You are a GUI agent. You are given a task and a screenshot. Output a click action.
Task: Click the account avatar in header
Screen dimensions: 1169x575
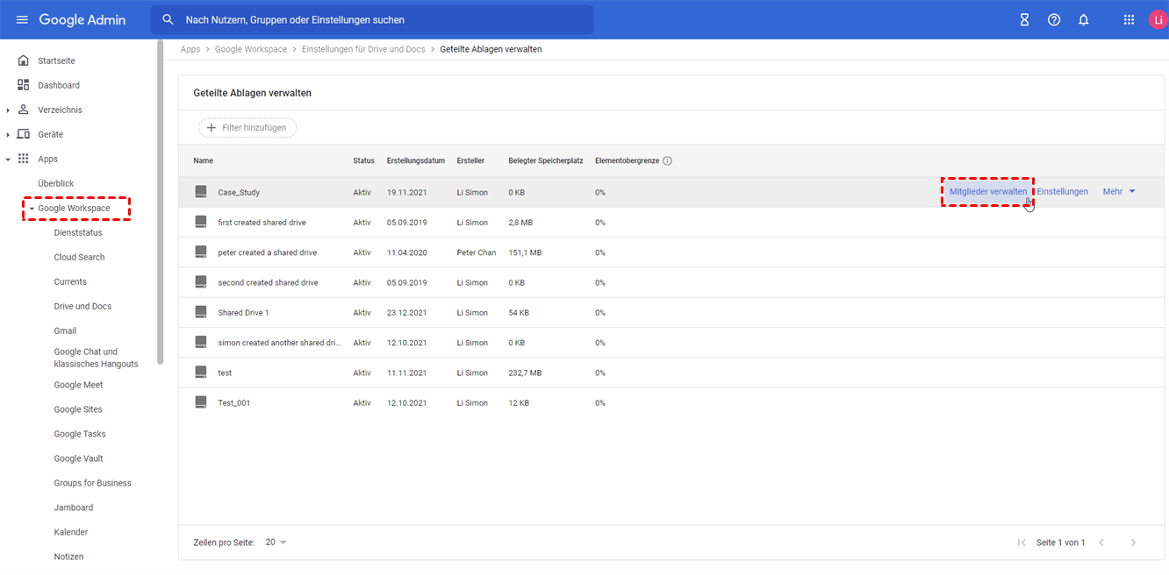coord(1158,20)
